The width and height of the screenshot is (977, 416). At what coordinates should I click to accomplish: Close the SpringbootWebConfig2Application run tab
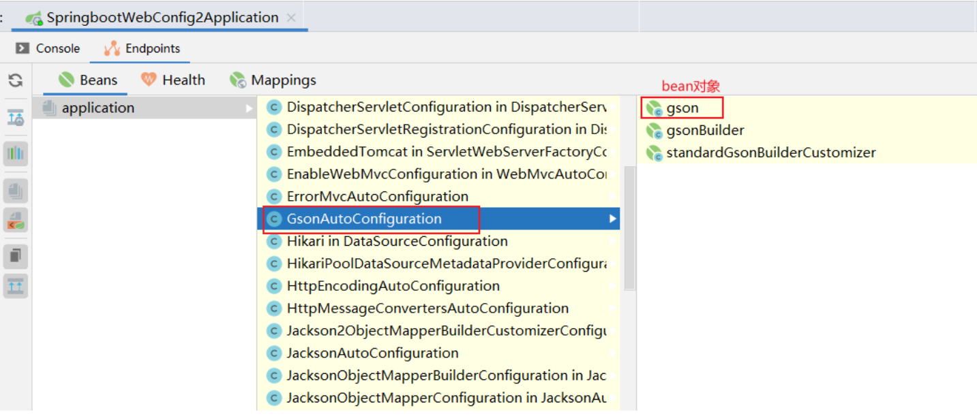point(291,18)
